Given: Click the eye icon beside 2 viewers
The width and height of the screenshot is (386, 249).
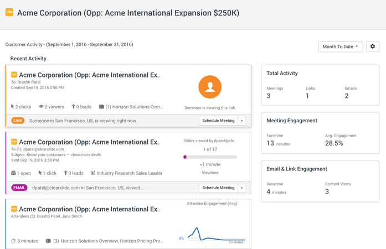Looking at the screenshot, I should coord(41,107).
